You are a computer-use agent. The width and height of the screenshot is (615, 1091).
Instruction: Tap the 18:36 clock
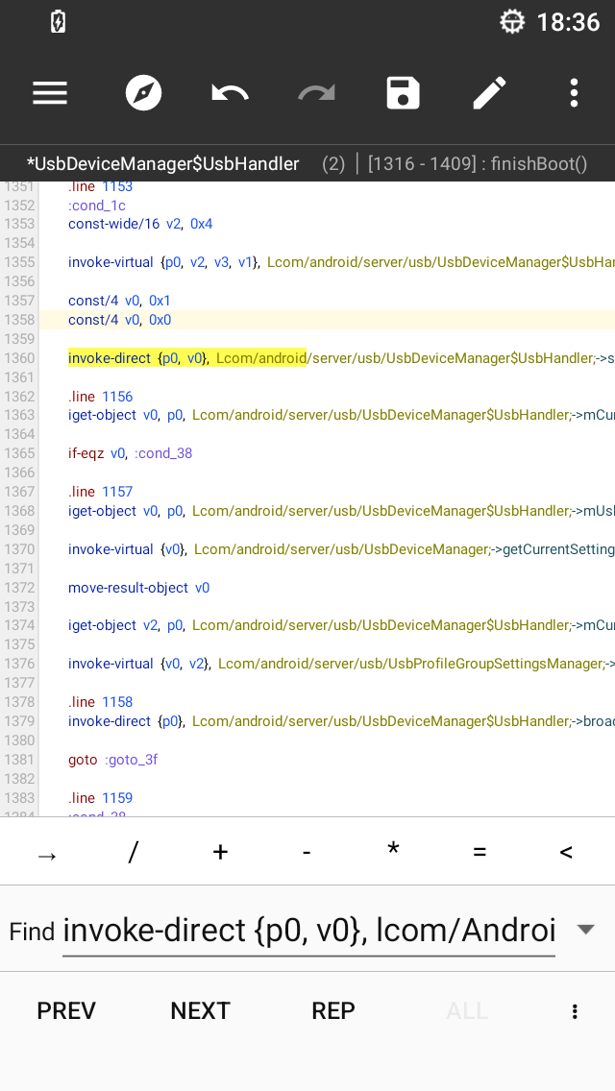[568, 22]
